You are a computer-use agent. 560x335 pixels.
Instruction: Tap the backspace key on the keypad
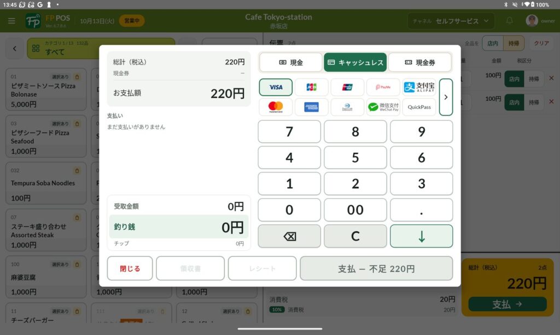pyautogui.click(x=289, y=236)
